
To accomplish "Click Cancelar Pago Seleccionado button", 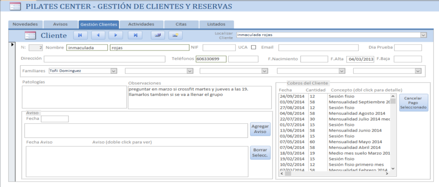I will [413, 103].
